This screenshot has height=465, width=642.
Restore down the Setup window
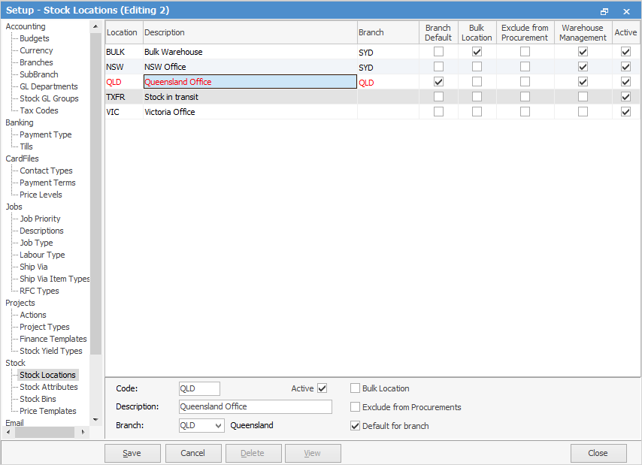click(604, 11)
